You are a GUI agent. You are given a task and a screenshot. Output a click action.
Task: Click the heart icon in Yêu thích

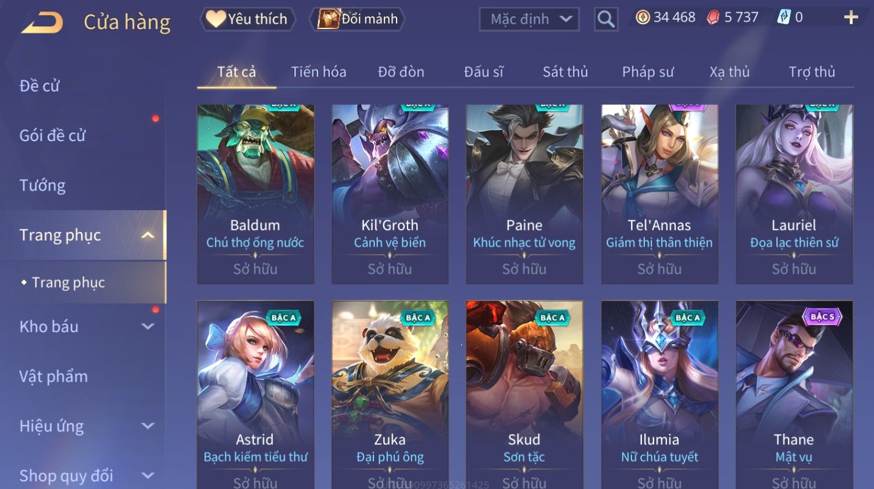coord(215,19)
